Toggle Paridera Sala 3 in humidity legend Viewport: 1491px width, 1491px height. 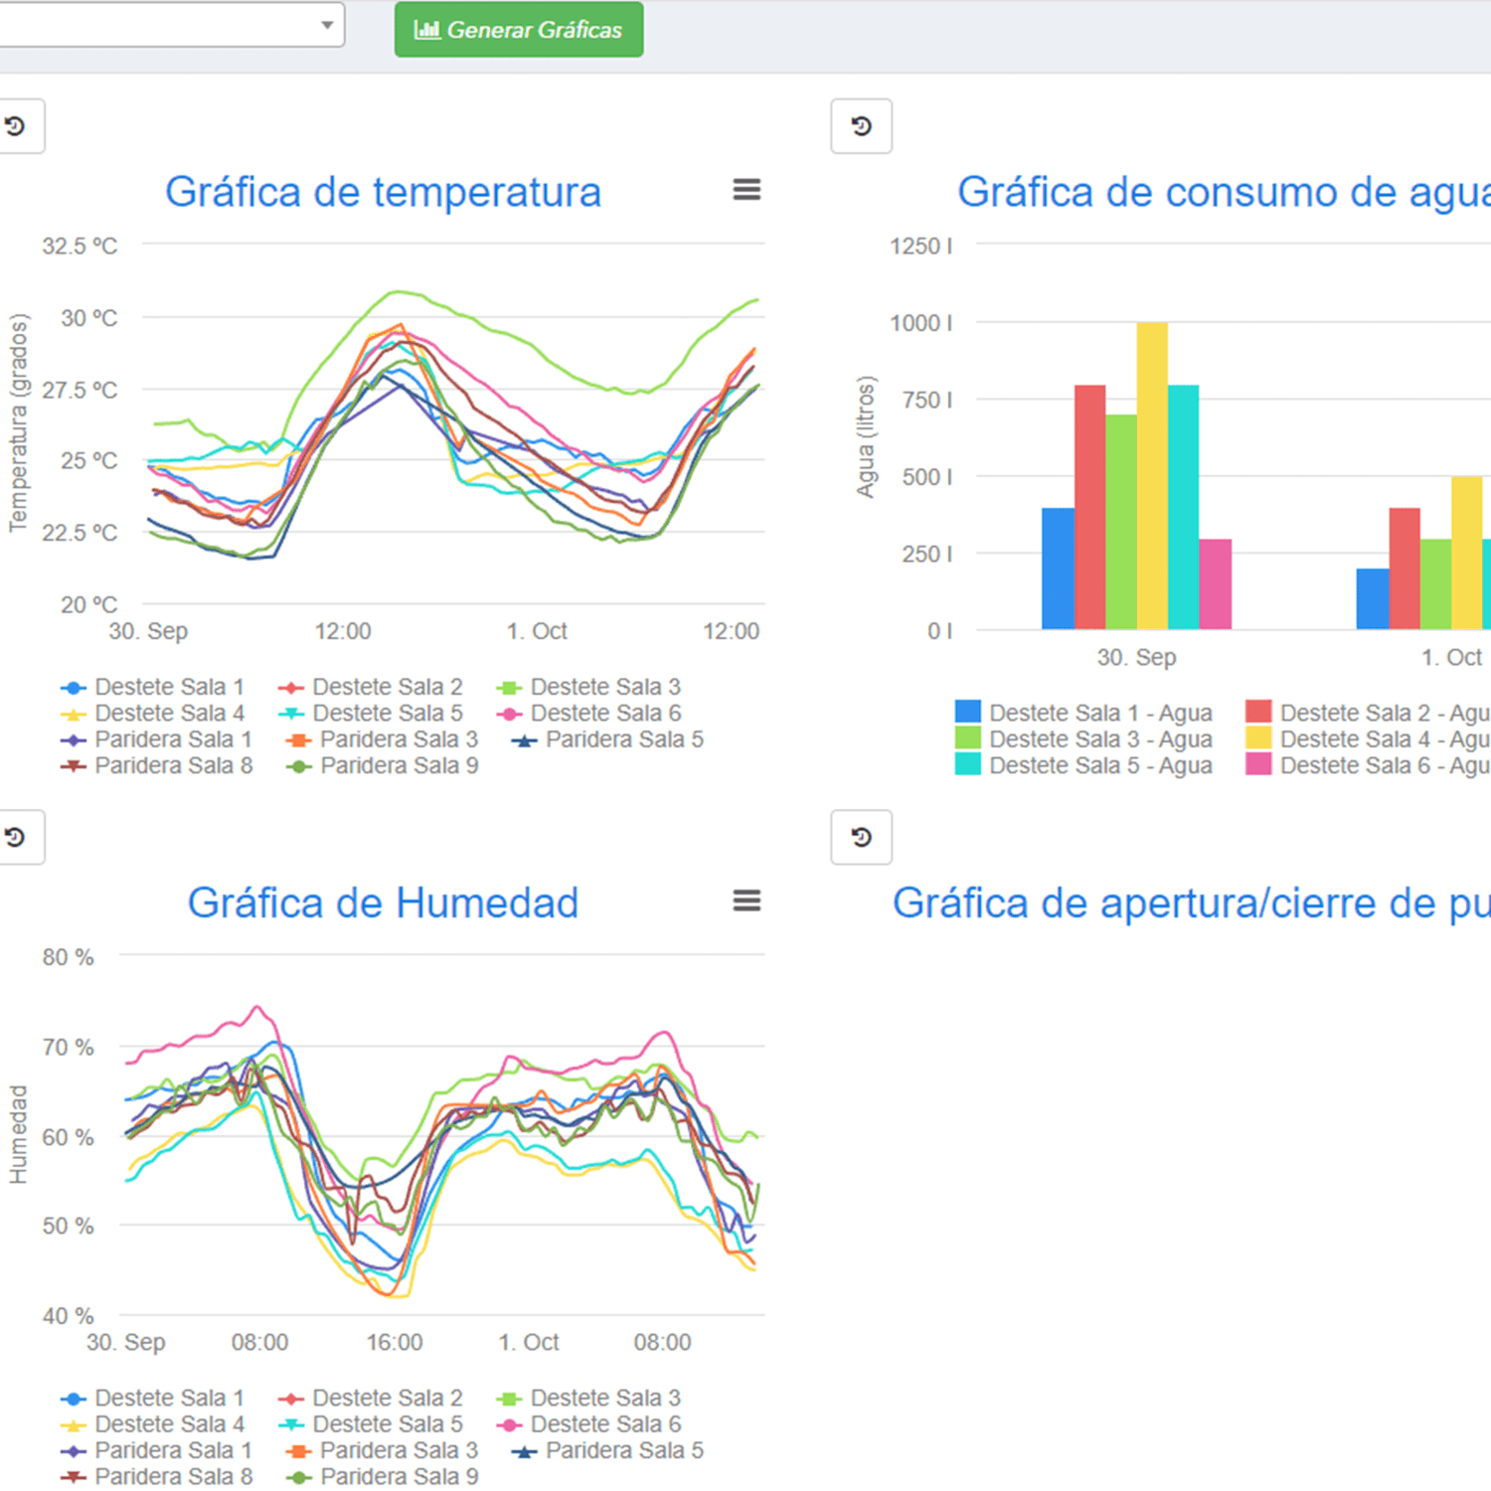[382, 1451]
